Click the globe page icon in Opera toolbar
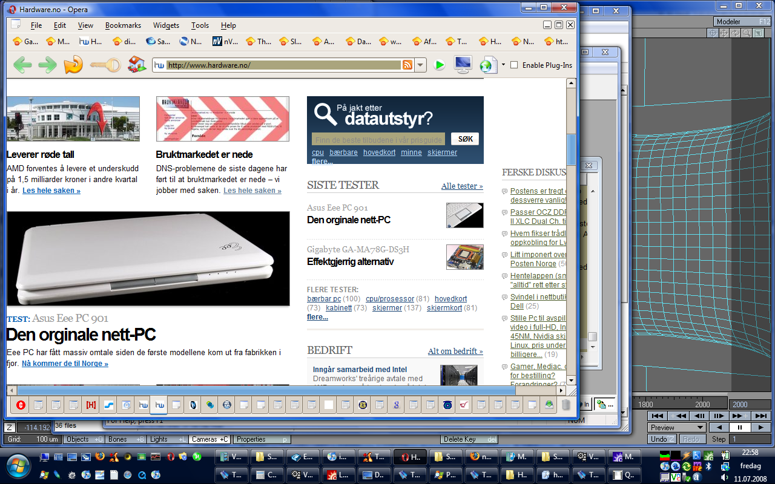The image size is (775, 484). pos(488,65)
